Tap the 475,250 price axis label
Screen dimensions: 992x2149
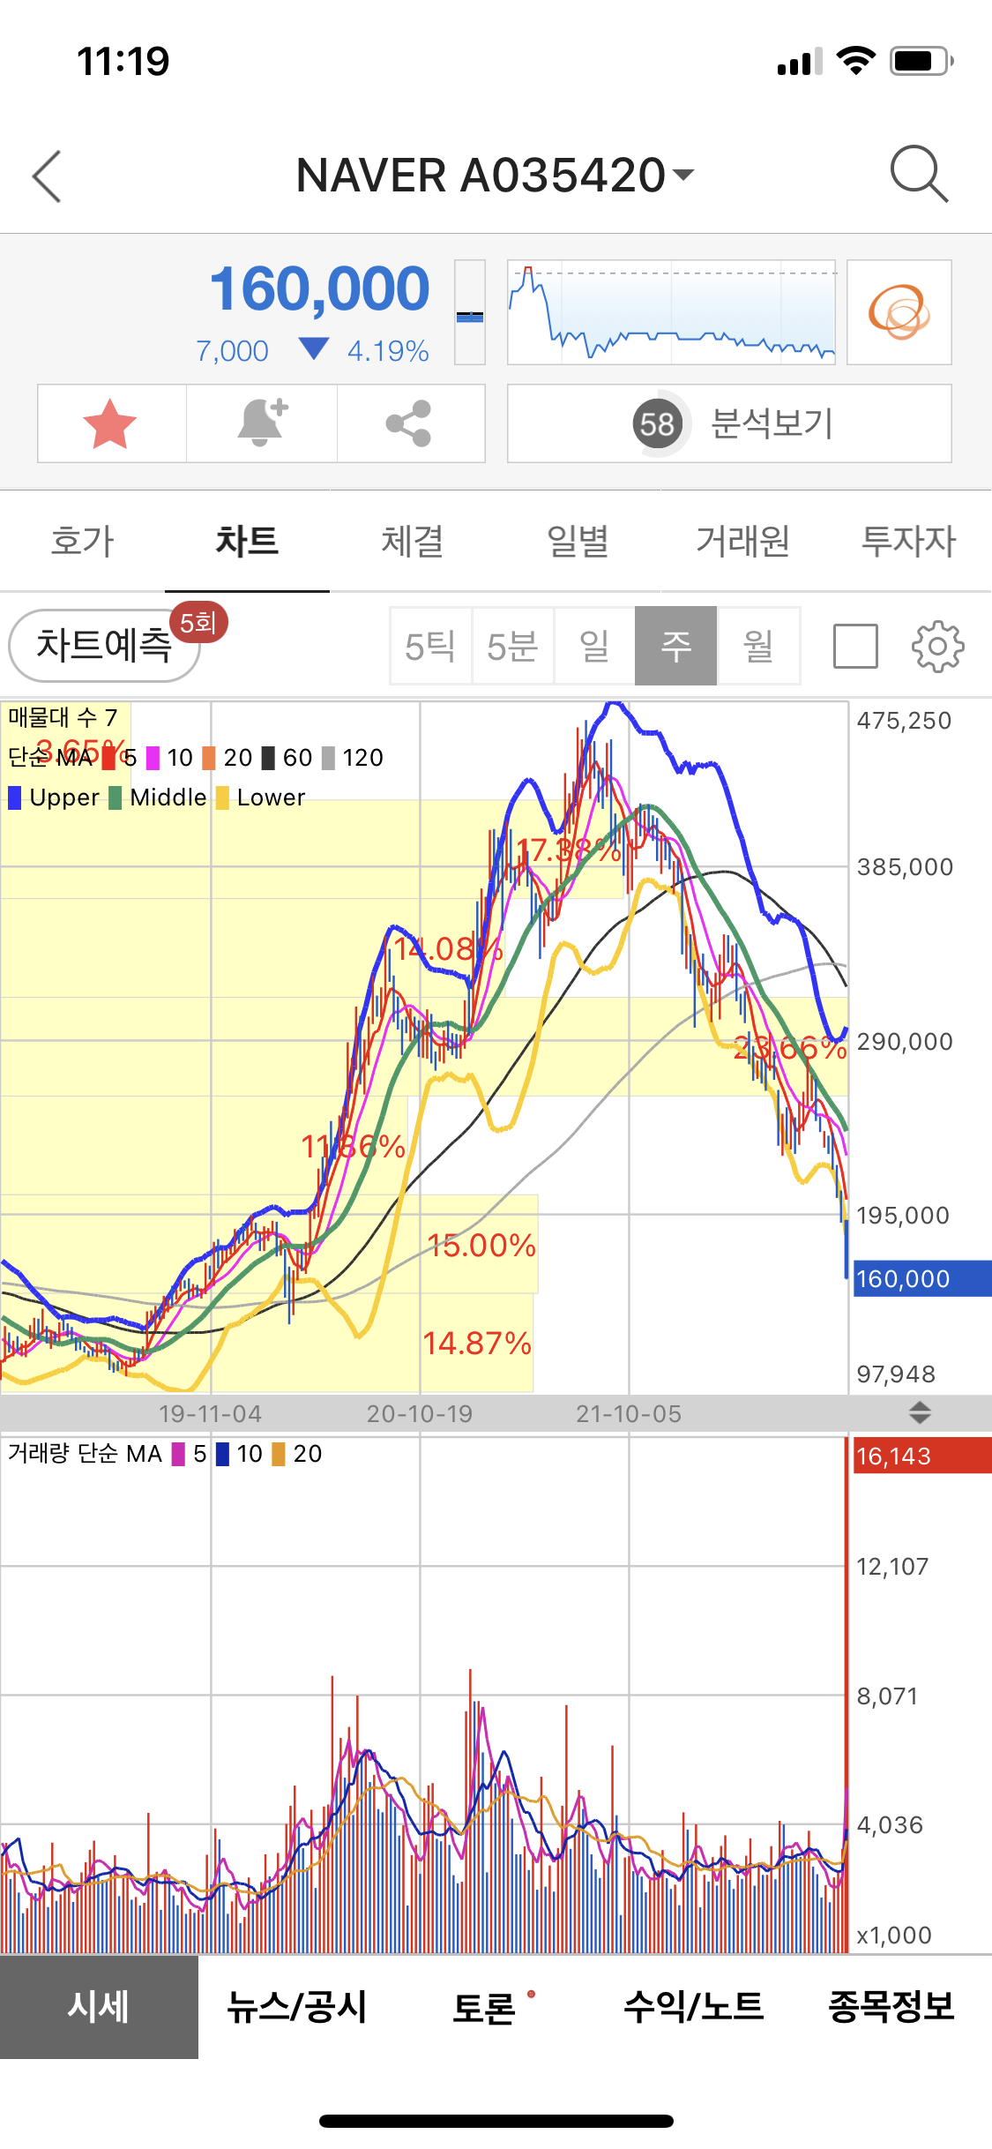(x=905, y=721)
